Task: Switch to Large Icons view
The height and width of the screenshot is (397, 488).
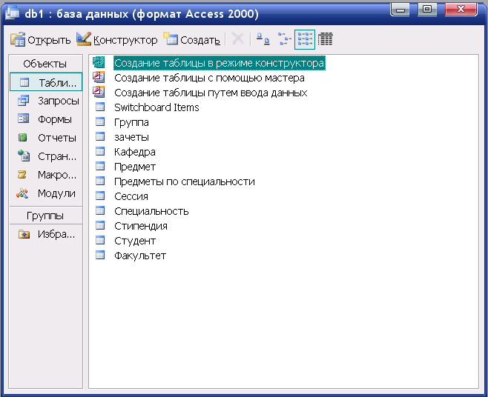Action: tap(263, 39)
